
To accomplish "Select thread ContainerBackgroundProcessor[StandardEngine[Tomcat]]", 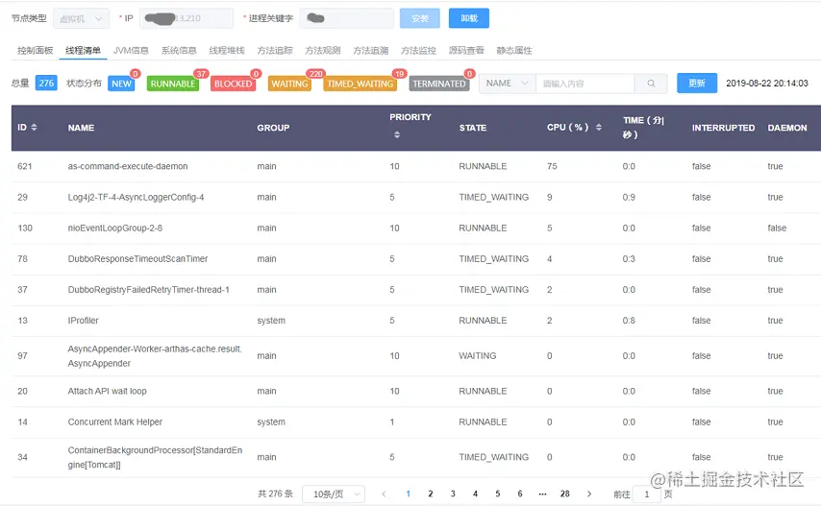I will (x=155, y=457).
